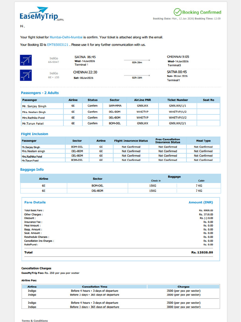The width and height of the screenshot is (241, 322).
Task: Click the Terms & Conditions heading
Action: [x=35, y=320]
